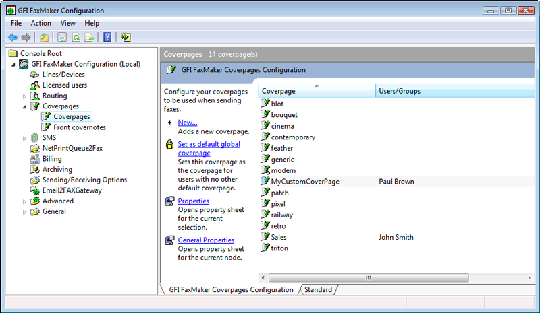Select the GFI FaxMaker Coverpages Configuration bottom tab
This screenshot has height=313, width=540.
[231, 289]
